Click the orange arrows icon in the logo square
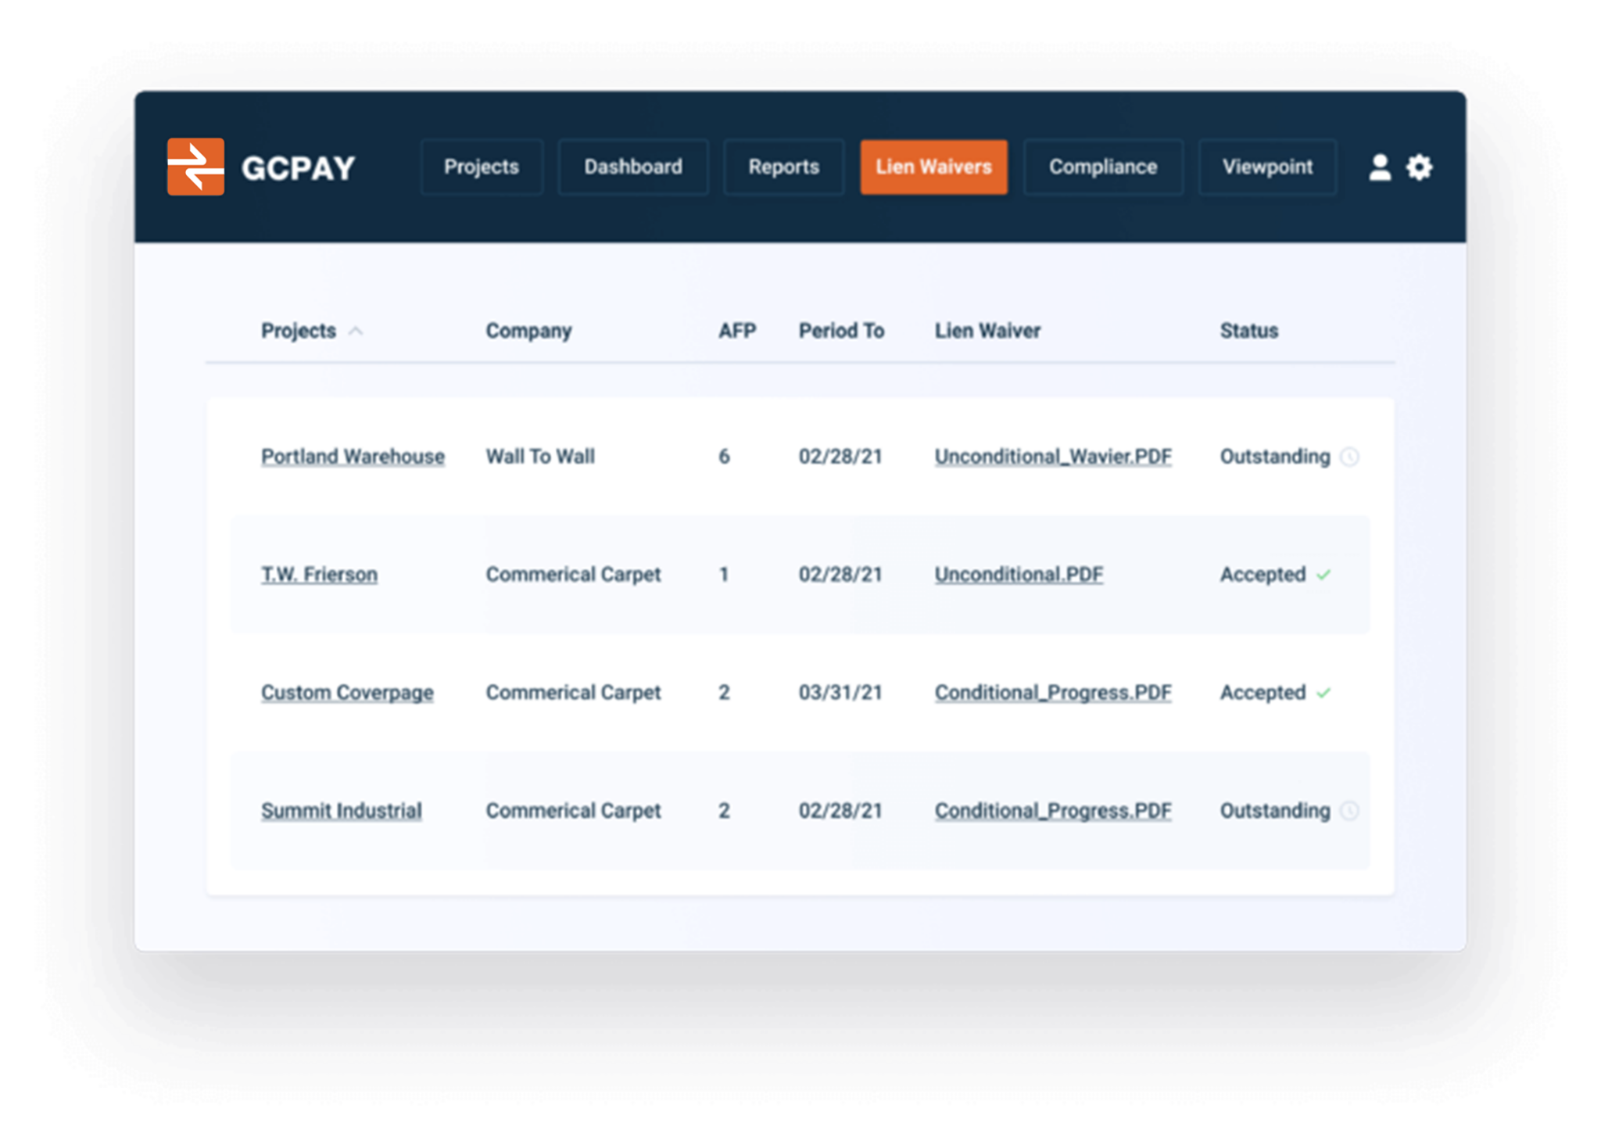 (x=195, y=167)
